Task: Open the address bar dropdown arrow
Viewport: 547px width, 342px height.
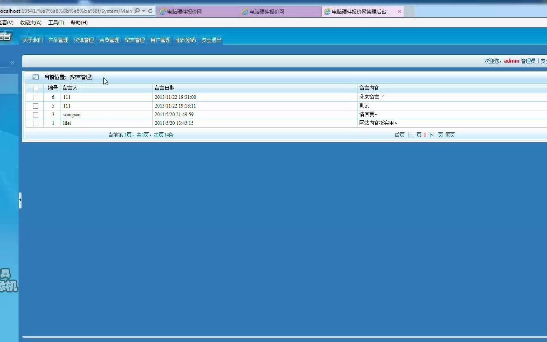Action: click(143, 11)
